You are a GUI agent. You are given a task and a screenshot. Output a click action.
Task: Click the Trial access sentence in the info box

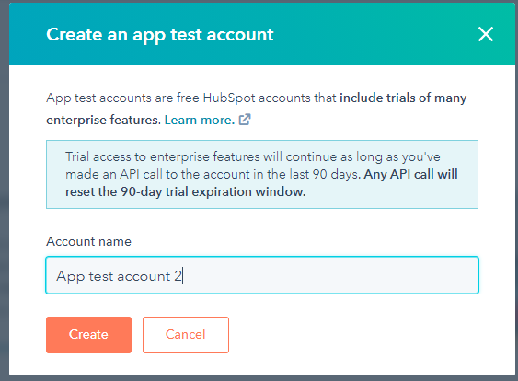[x=253, y=156]
